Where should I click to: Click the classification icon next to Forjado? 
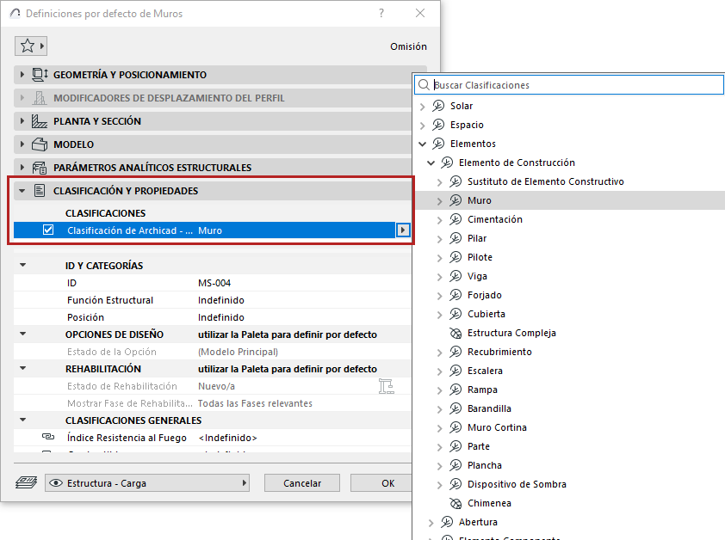pyautogui.click(x=455, y=295)
